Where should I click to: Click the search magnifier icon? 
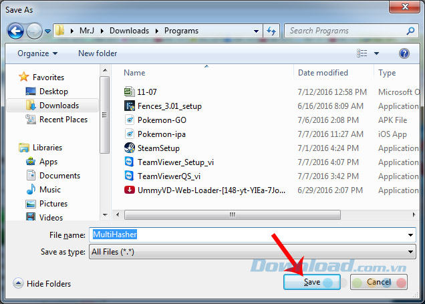pos(410,31)
